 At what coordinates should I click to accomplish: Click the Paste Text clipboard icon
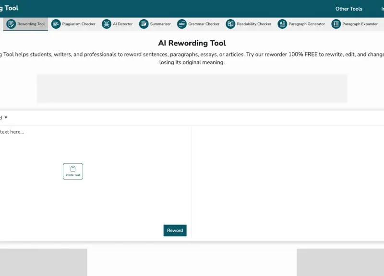73,169
